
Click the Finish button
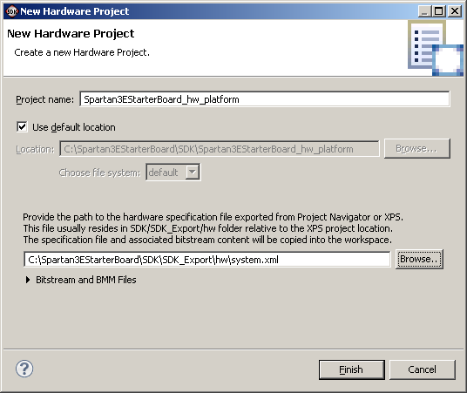351,369
